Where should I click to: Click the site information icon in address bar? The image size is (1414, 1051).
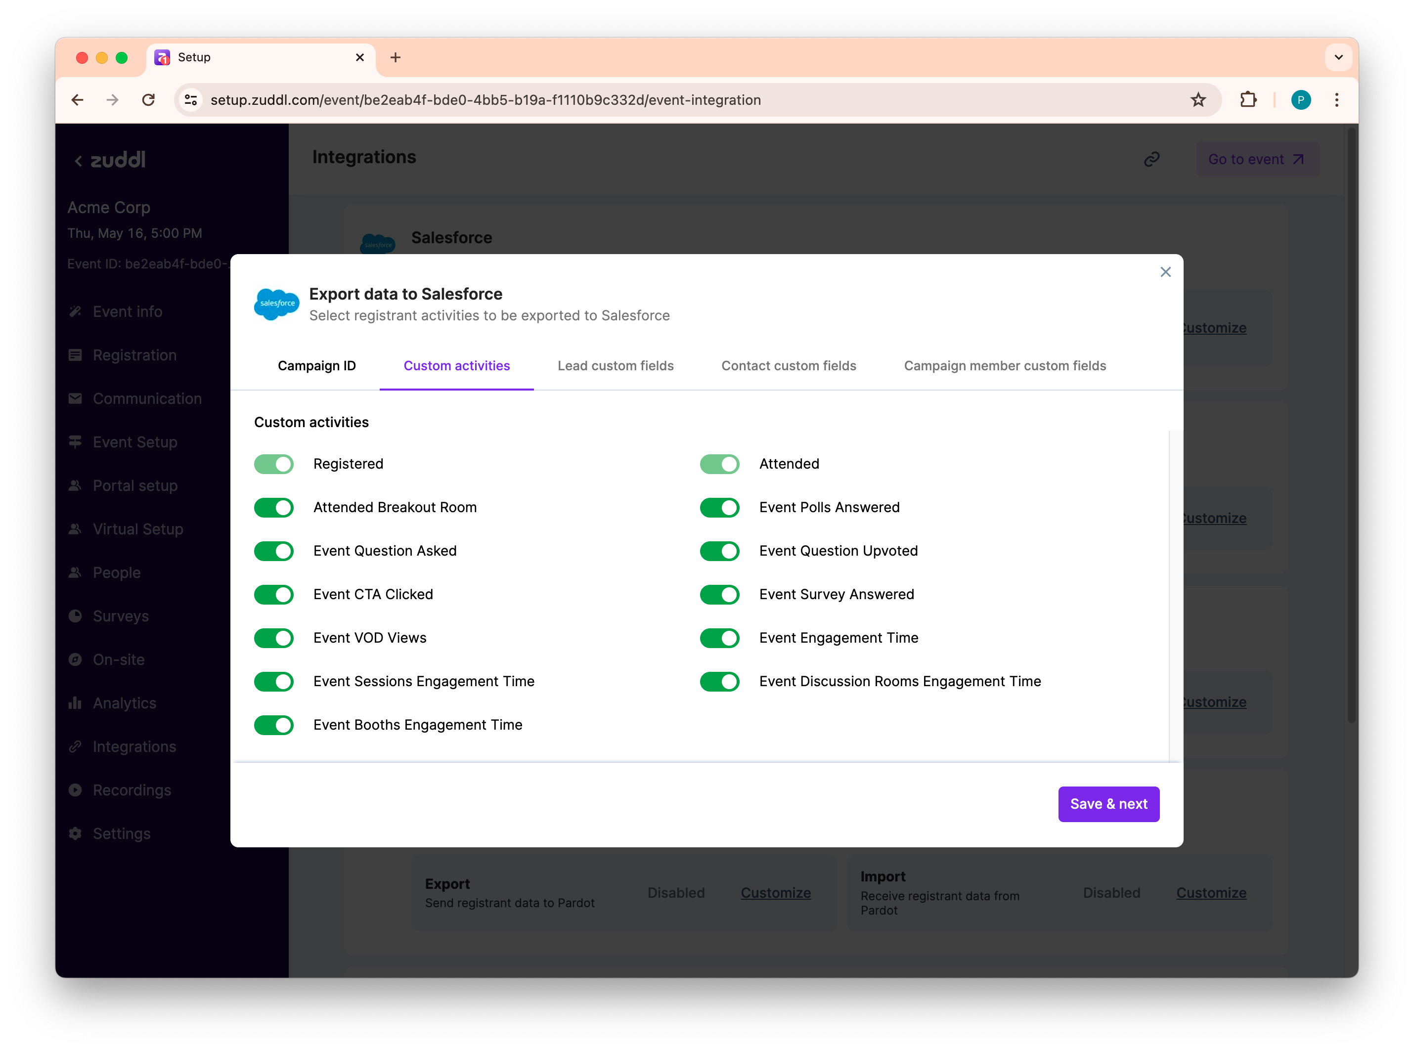pos(191,100)
